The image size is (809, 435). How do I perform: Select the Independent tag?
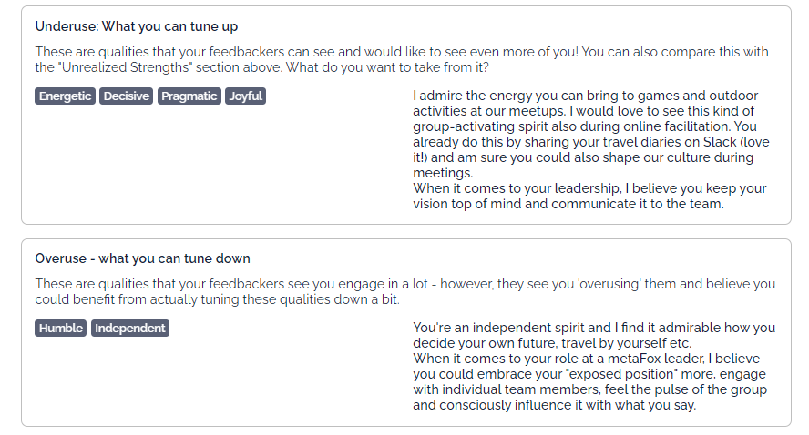pos(130,329)
